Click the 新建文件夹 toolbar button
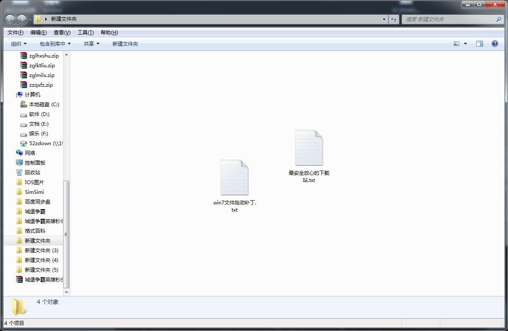This screenshot has height=331, width=508. coord(125,44)
